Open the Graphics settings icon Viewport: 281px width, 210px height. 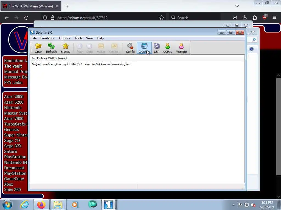pos(144,48)
